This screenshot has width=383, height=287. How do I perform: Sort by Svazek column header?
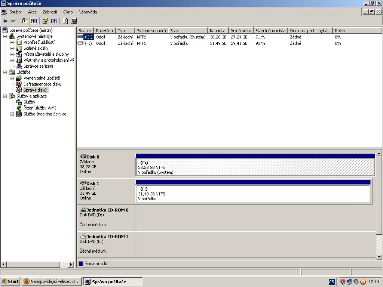click(x=85, y=31)
